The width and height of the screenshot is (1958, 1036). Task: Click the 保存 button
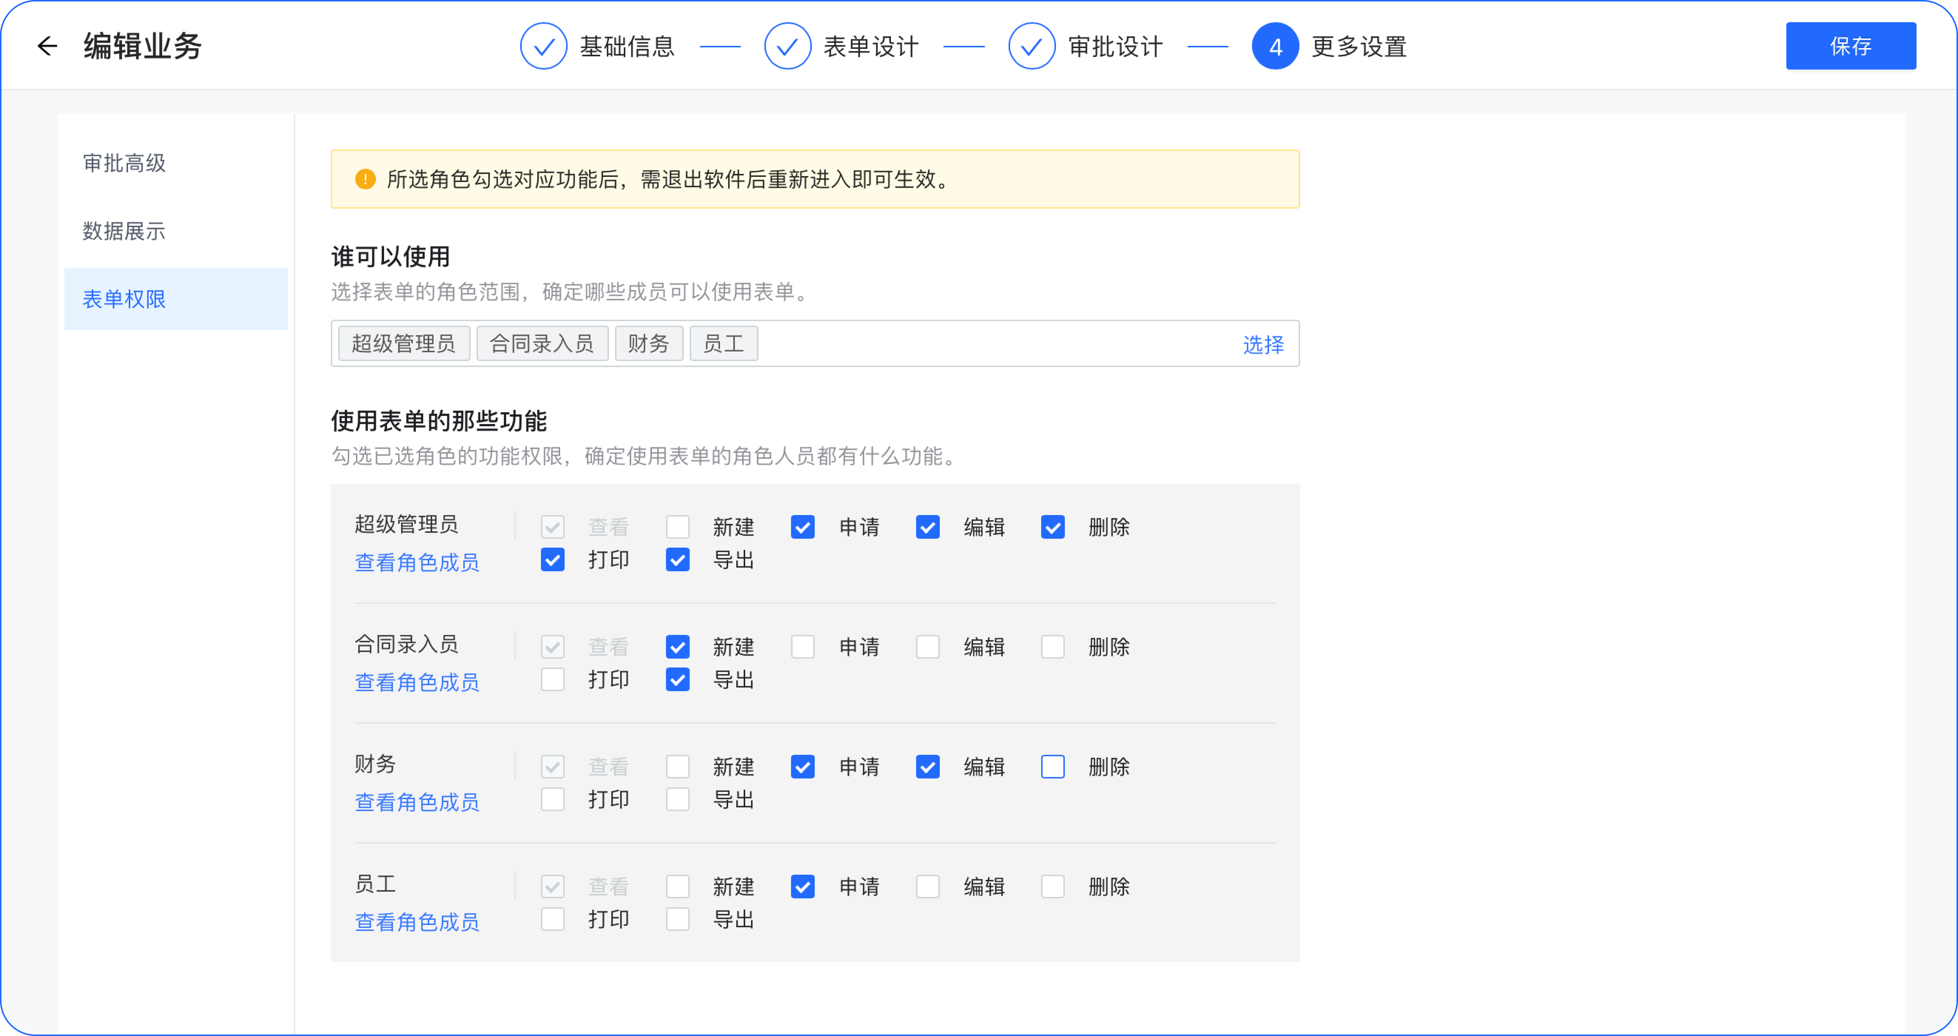(x=1851, y=46)
